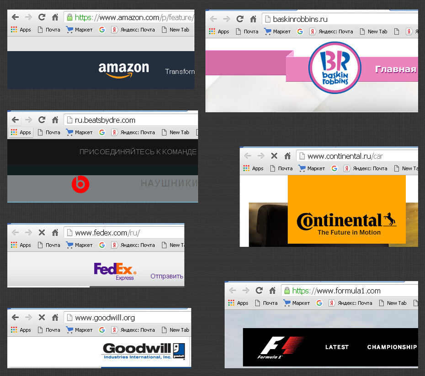
Task: Open Почта bookmark in FedEx window
Action: pyautogui.click(x=49, y=245)
